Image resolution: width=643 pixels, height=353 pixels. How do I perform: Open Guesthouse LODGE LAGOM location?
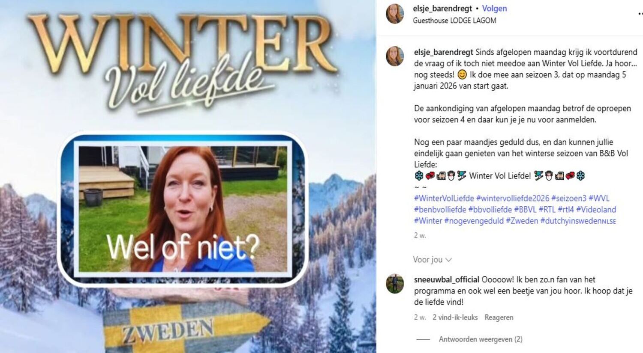454,21
